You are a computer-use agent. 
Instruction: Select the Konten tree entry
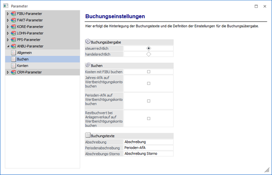point(23,66)
